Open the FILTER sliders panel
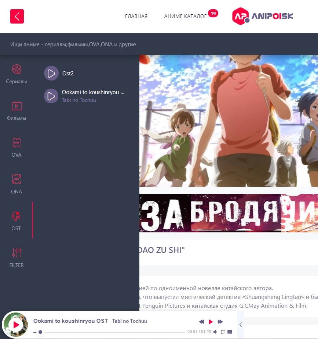The width and height of the screenshot is (318, 339). 17,258
